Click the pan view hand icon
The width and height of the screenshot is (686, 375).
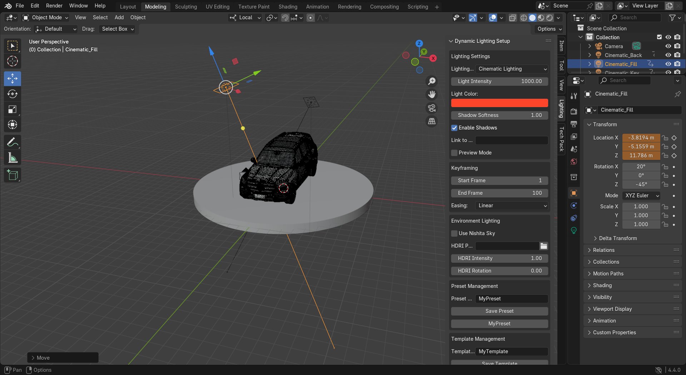tap(432, 95)
